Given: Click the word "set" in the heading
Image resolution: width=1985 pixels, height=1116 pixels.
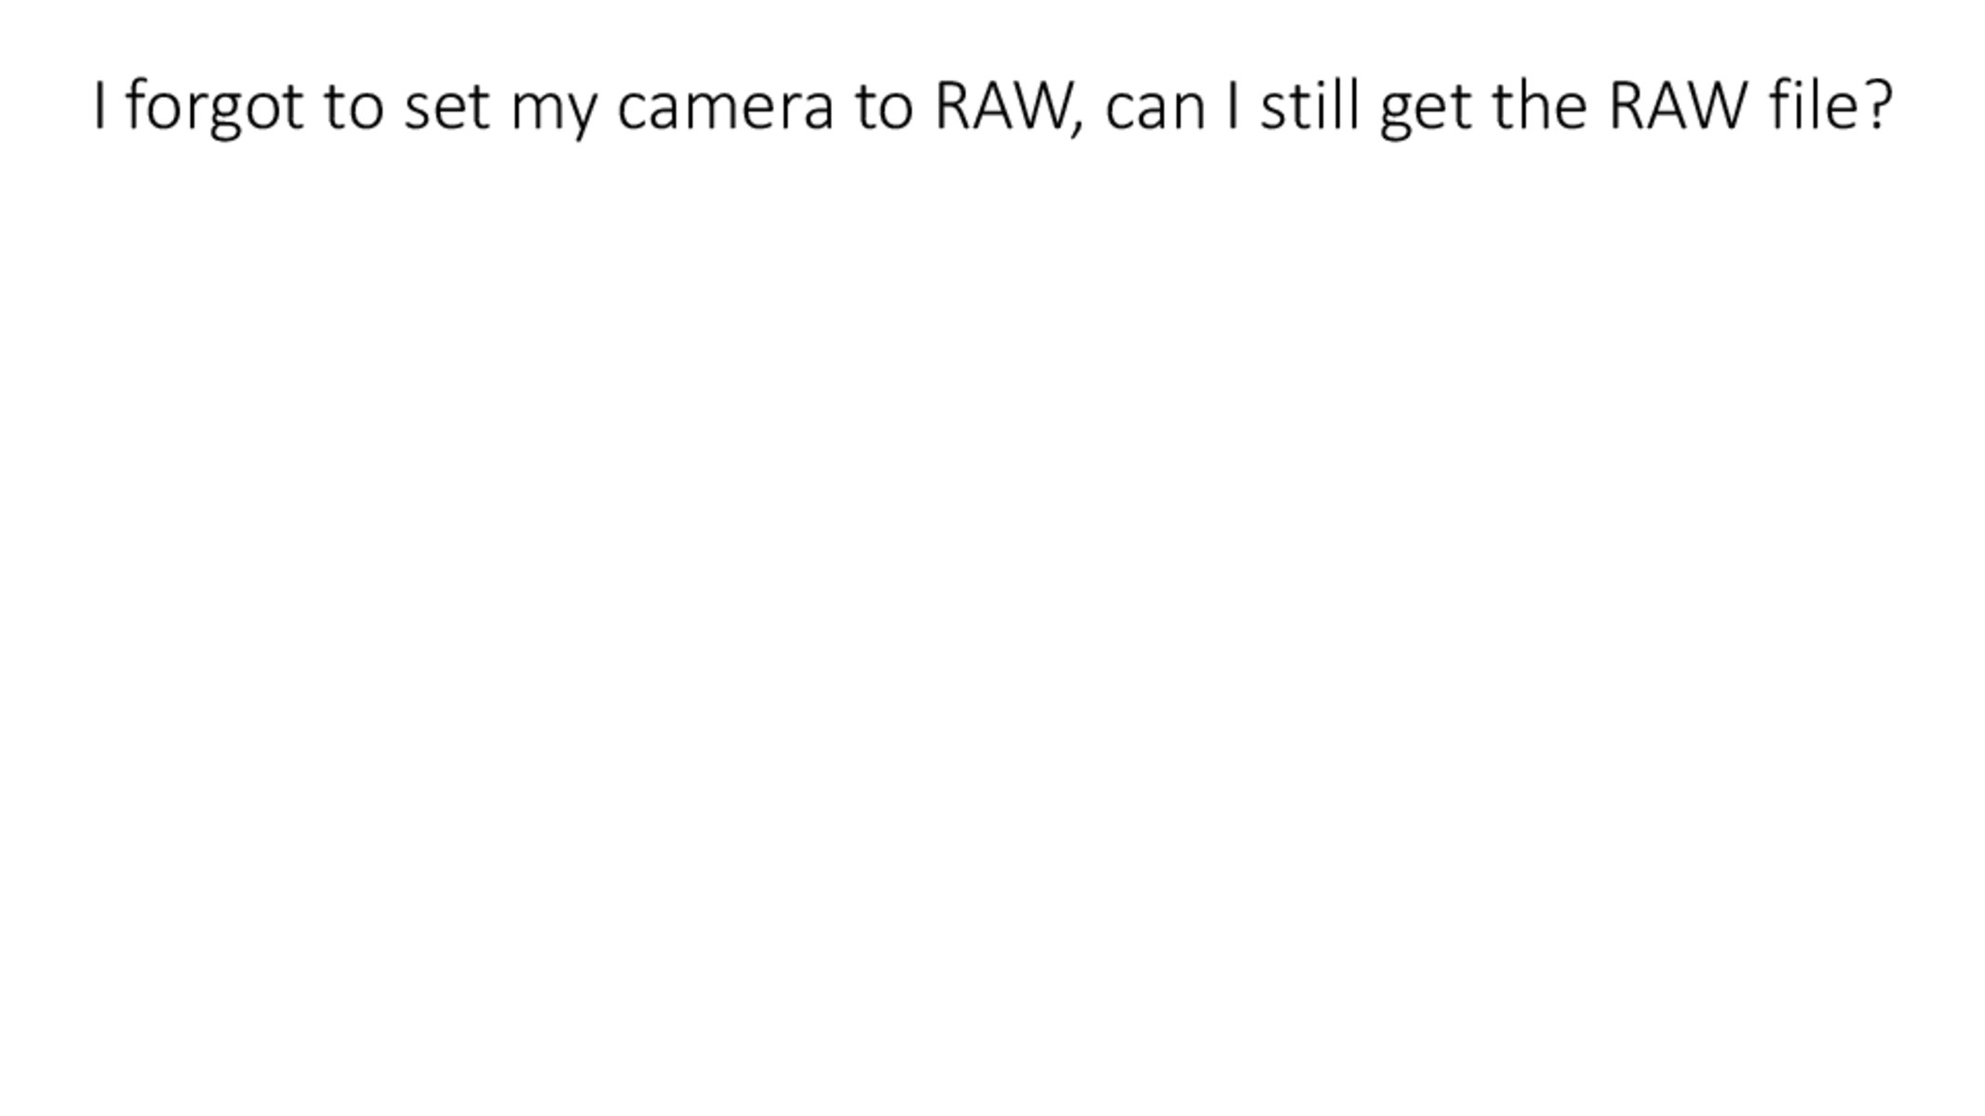Looking at the screenshot, I should 446,107.
